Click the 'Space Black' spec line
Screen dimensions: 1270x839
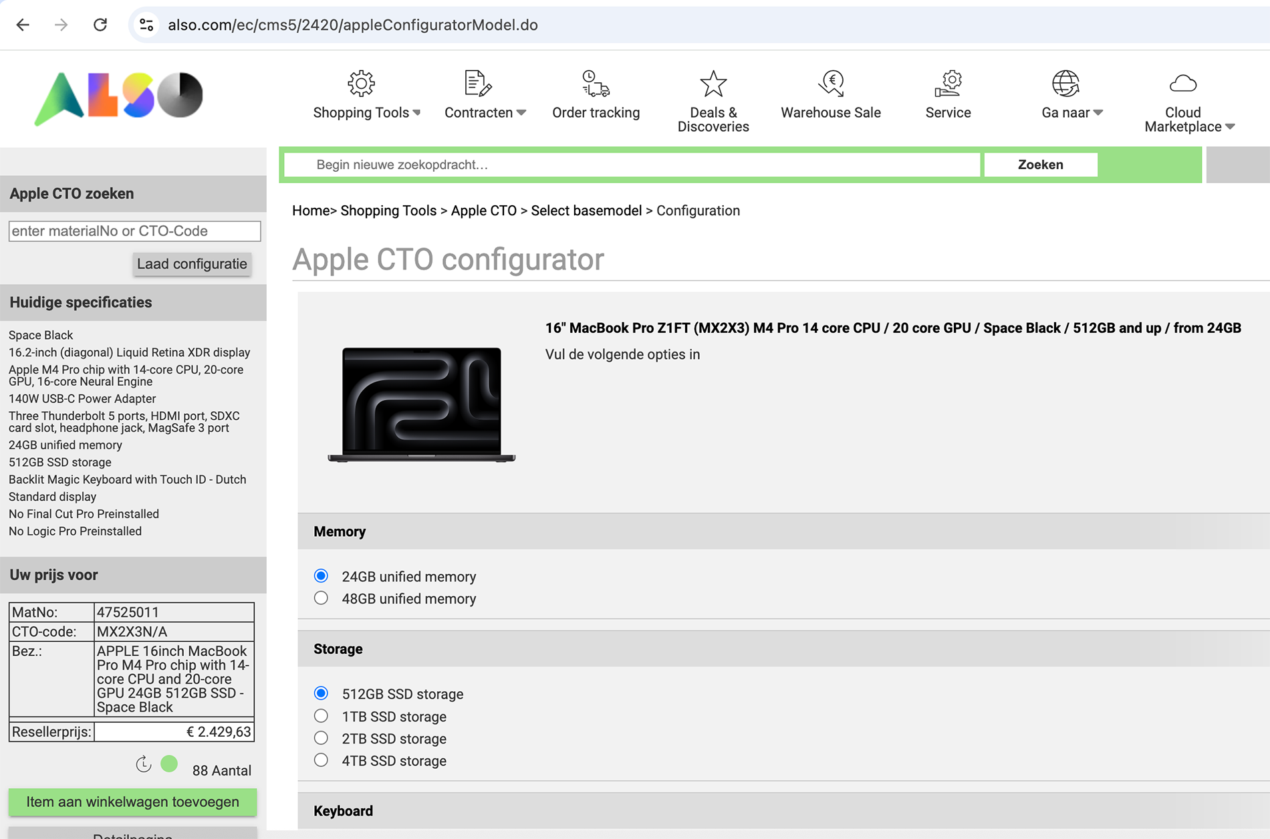(41, 335)
